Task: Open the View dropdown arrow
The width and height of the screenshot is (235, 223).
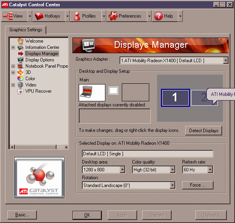Action: pos(30,16)
